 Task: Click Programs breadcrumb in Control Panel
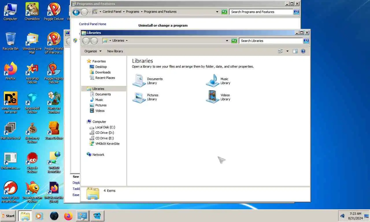click(133, 12)
